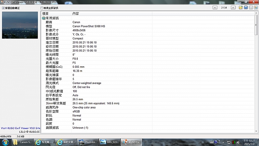Switch to Canon-S... folder in taskbar
Image resolution: width=259 pixels, height=146 pixels.
coord(22,142)
